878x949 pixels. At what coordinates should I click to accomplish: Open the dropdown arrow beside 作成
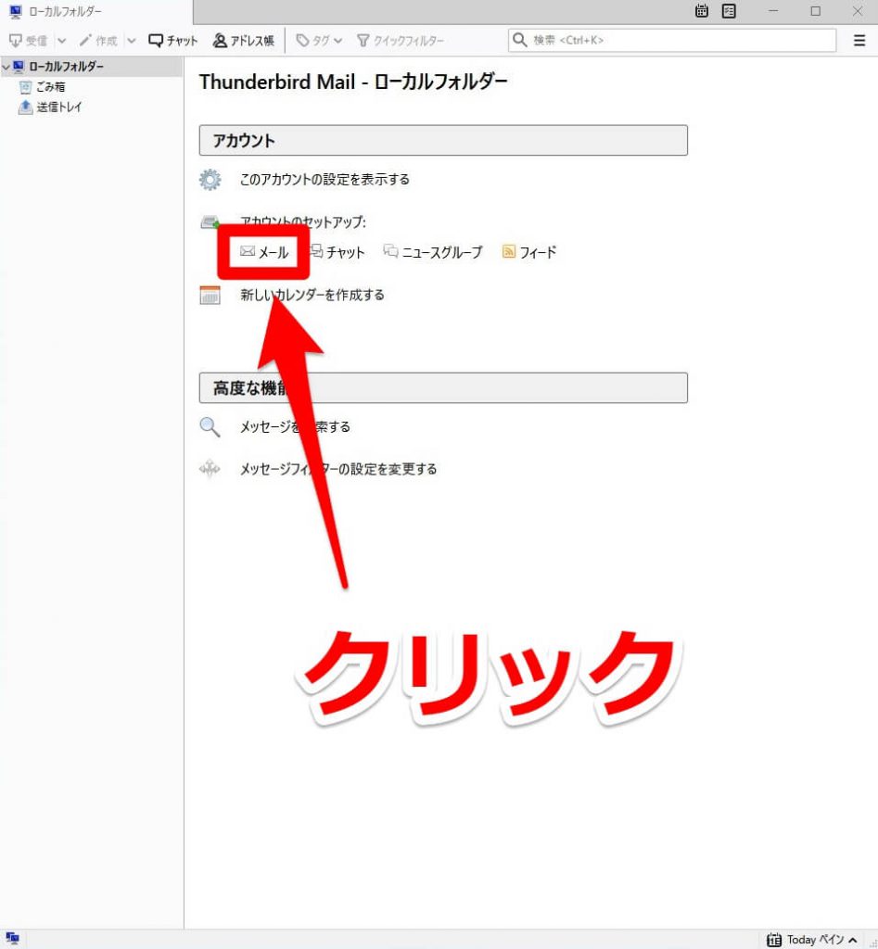(132, 41)
